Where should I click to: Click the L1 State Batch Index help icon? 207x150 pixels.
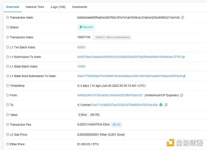(8, 66)
